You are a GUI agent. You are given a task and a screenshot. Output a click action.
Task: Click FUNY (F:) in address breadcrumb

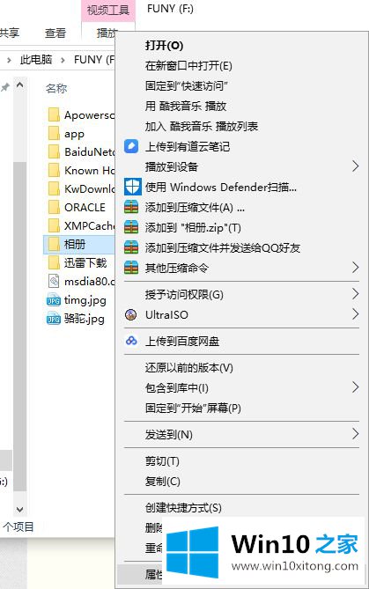coord(94,60)
